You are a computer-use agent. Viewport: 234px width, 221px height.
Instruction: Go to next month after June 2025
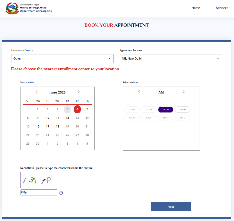(78, 92)
